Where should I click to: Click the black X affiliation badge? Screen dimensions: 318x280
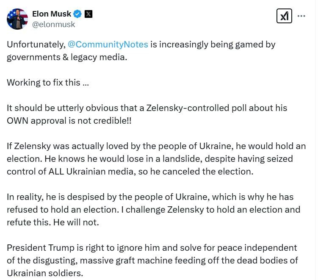point(88,14)
